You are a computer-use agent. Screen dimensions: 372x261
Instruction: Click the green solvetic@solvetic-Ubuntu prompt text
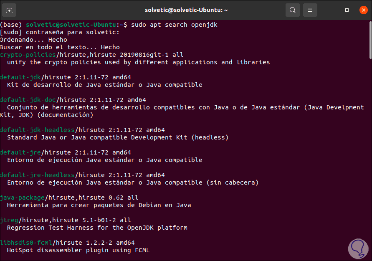click(70, 25)
